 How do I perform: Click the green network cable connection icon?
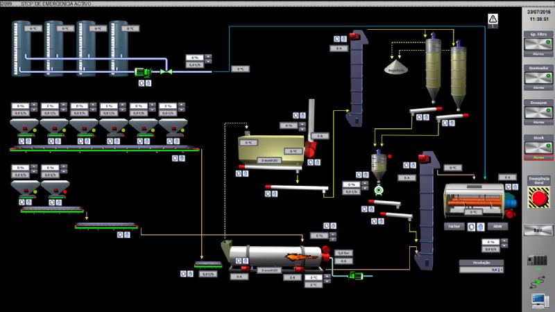pyautogui.click(x=538, y=281)
